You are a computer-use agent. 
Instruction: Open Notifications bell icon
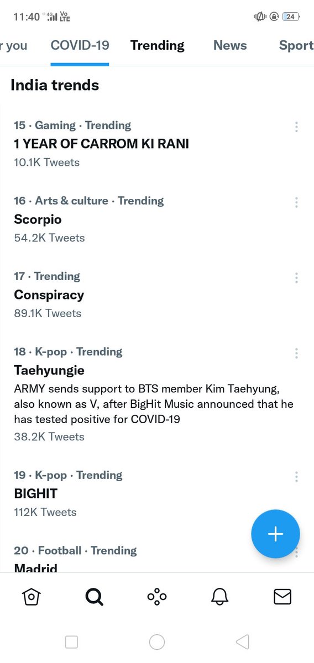(220, 597)
